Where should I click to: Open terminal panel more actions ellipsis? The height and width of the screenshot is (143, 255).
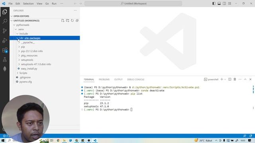tap(240, 79)
